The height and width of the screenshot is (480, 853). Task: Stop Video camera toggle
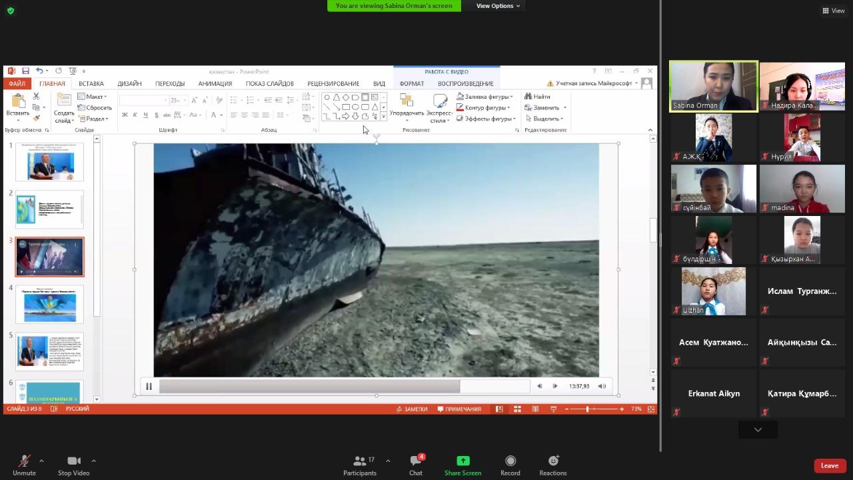click(x=73, y=465)
